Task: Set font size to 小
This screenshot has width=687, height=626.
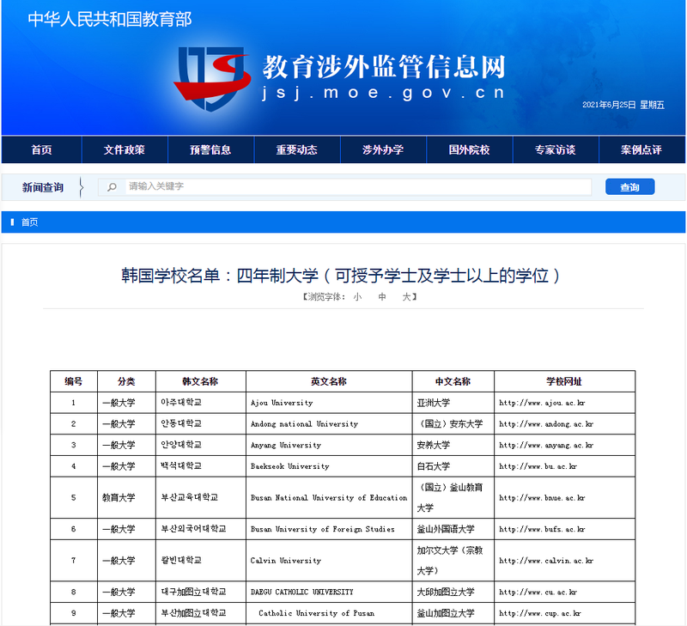Action: 357,297
